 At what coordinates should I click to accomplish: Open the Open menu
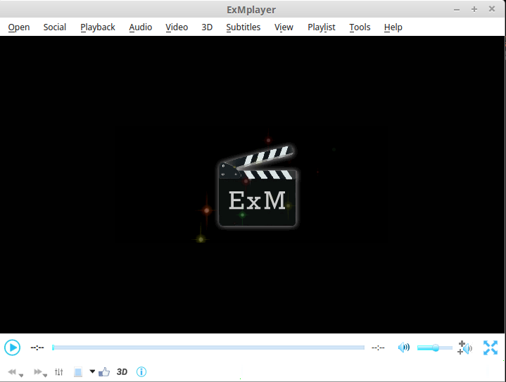pos(19,27)
